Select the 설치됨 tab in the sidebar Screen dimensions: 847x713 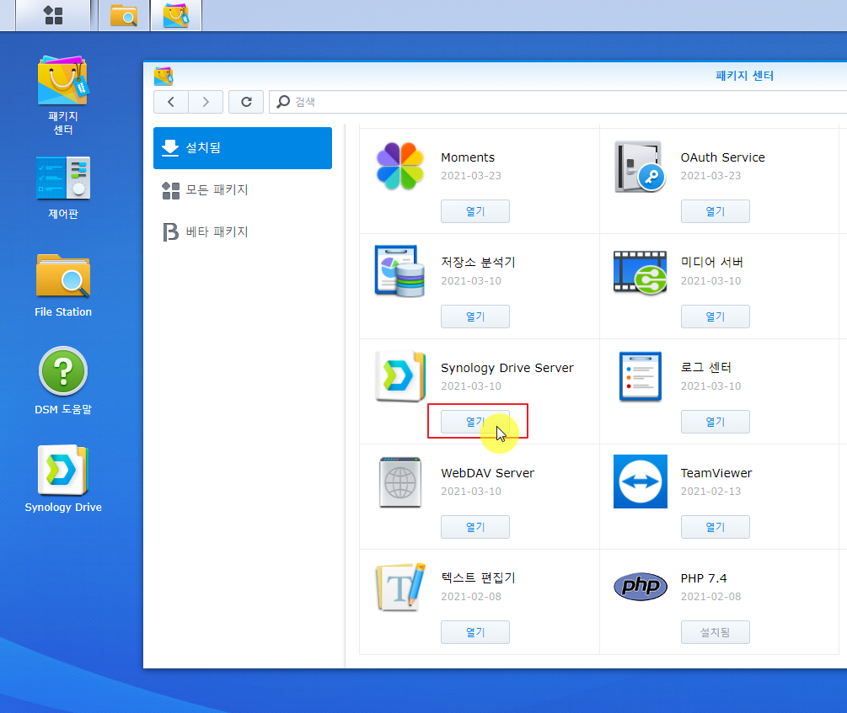tap(243, 148)
